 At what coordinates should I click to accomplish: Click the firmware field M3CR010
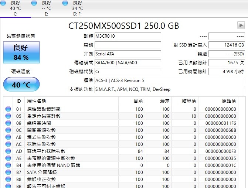point(128,36)
